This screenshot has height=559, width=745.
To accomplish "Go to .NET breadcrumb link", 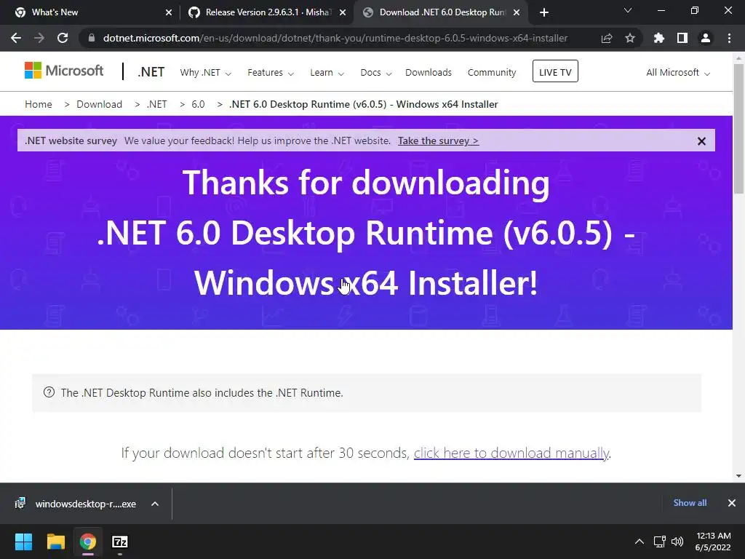I will point(157,104).
